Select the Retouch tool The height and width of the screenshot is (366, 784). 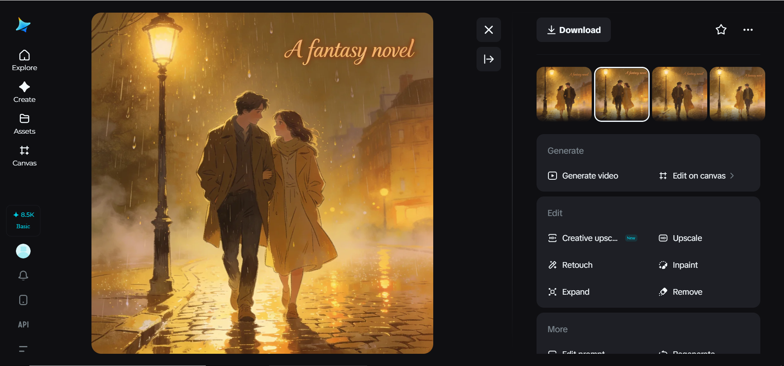tap(570, 265)
